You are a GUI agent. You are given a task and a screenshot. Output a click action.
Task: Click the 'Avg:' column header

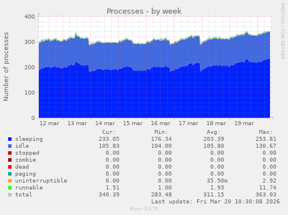coord(213,132)
